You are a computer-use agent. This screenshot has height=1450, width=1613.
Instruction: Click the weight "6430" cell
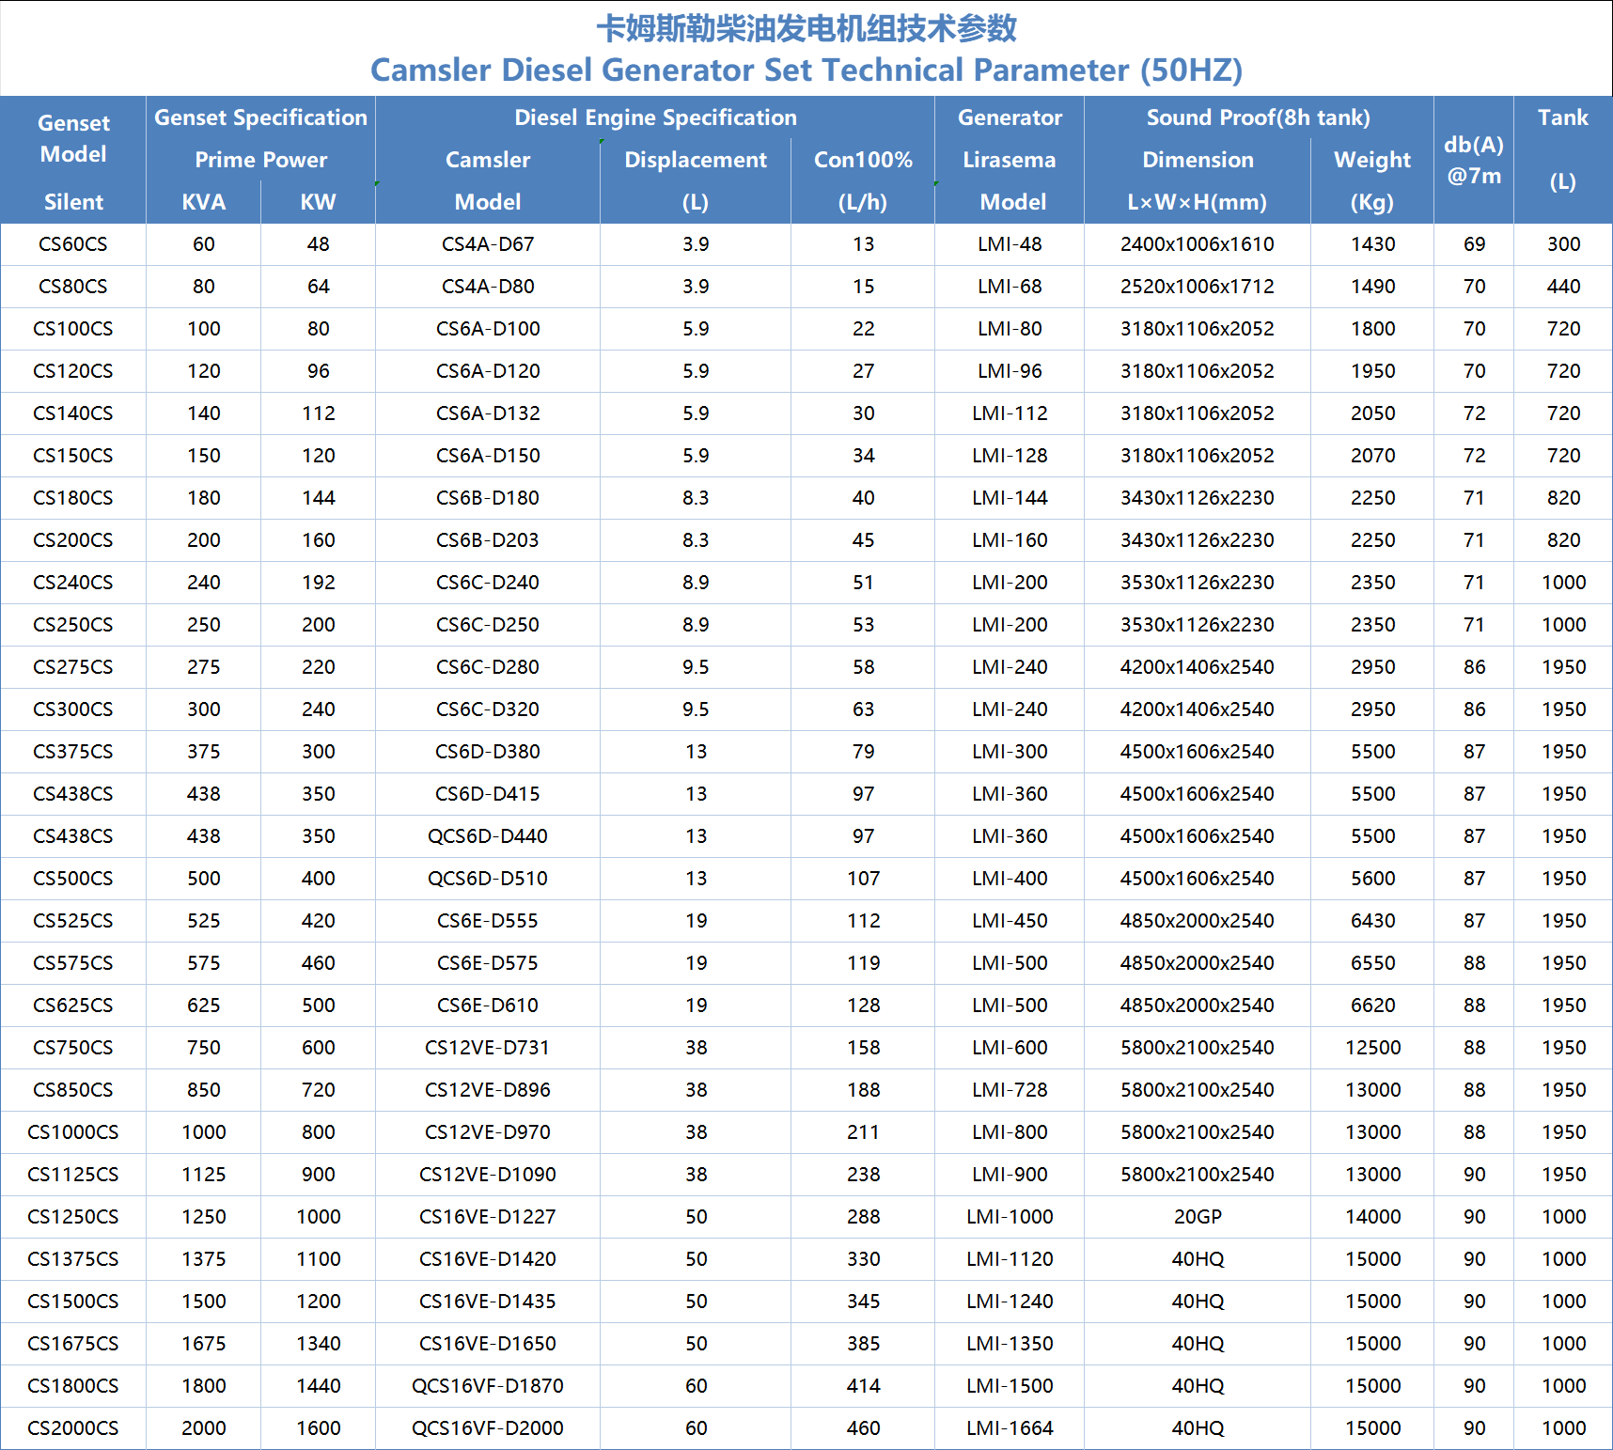point(1372,921)
